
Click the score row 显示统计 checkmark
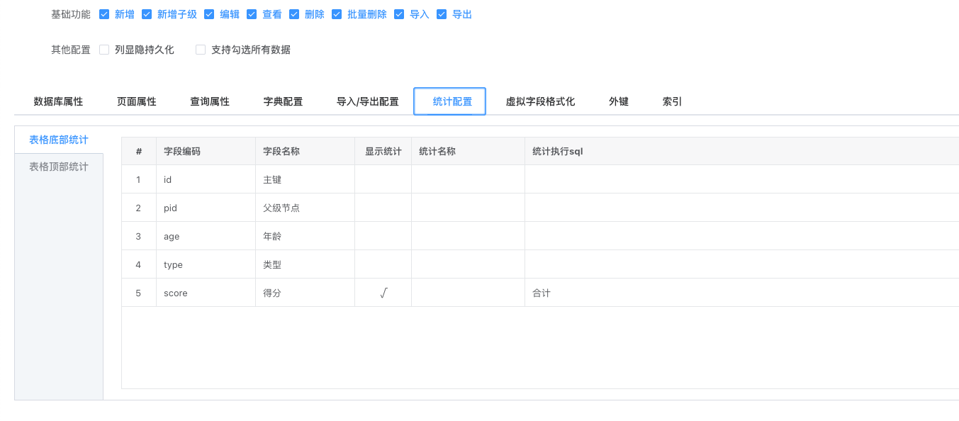383,293
